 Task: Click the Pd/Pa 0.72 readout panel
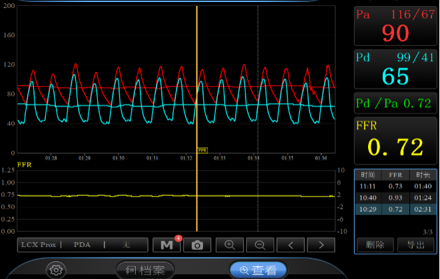pyautogui.click(x=395, y=103)
